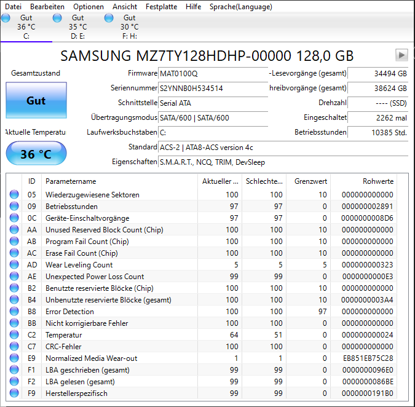Click the Betriebsstunden value 10385 Std.
The height and width of the screenshot is (407, 415).
pos(378,132)
